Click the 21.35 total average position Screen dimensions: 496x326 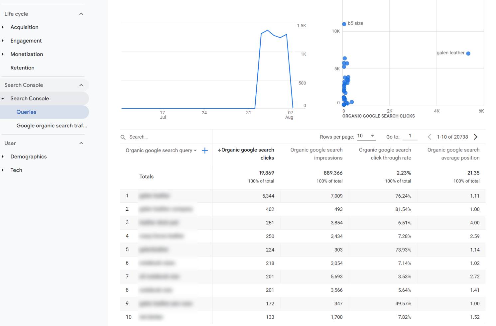[x=473, y=173]
